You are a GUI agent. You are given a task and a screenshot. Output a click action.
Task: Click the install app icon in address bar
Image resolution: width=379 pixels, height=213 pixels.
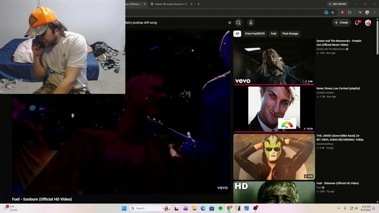[326, 12]
